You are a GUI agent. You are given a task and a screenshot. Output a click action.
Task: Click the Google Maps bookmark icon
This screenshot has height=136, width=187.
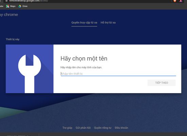[7, 6]
